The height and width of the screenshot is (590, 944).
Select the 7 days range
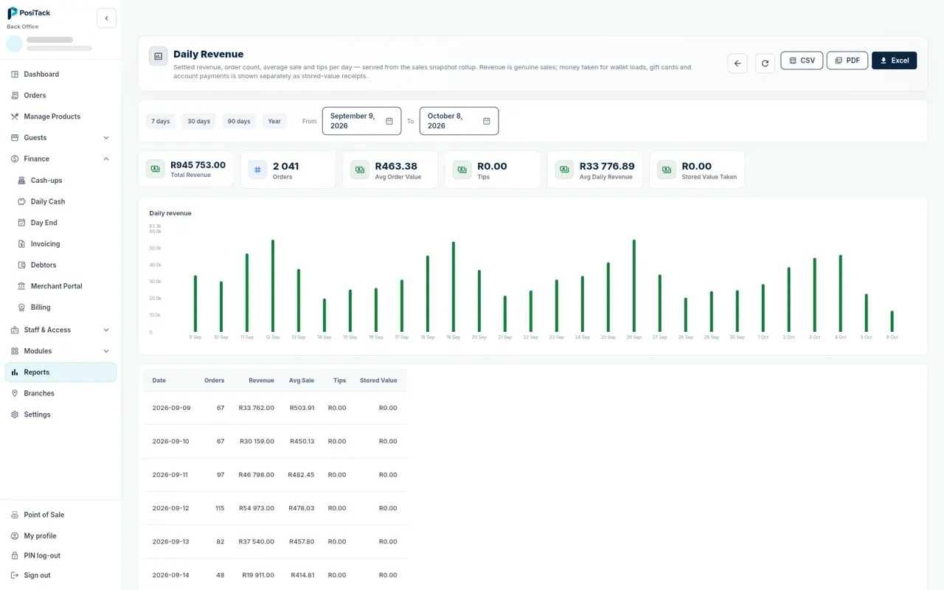point(161,121)
